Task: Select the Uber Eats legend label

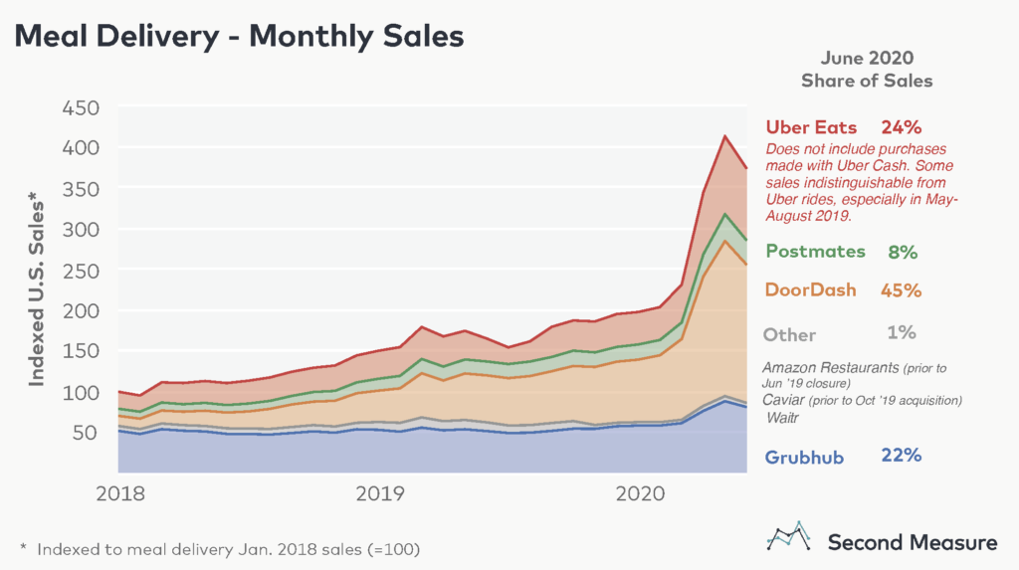Action: click(814, 127)
